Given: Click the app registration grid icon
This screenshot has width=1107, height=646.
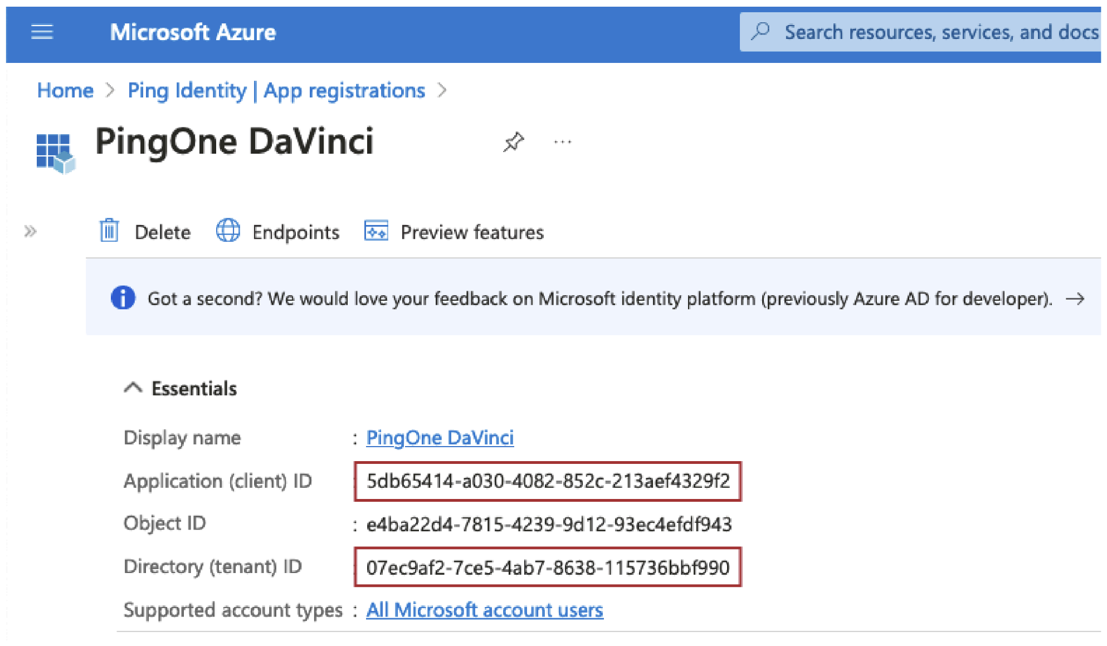Looking at the screenshot, I should tap(55, 153).
